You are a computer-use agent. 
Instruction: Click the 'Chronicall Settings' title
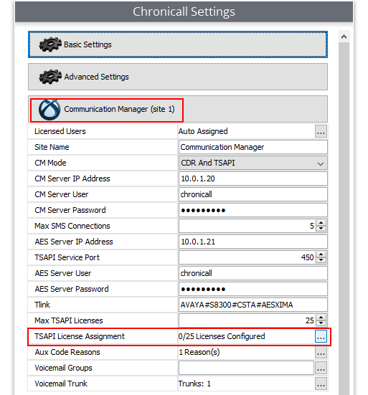pos(184,12)
